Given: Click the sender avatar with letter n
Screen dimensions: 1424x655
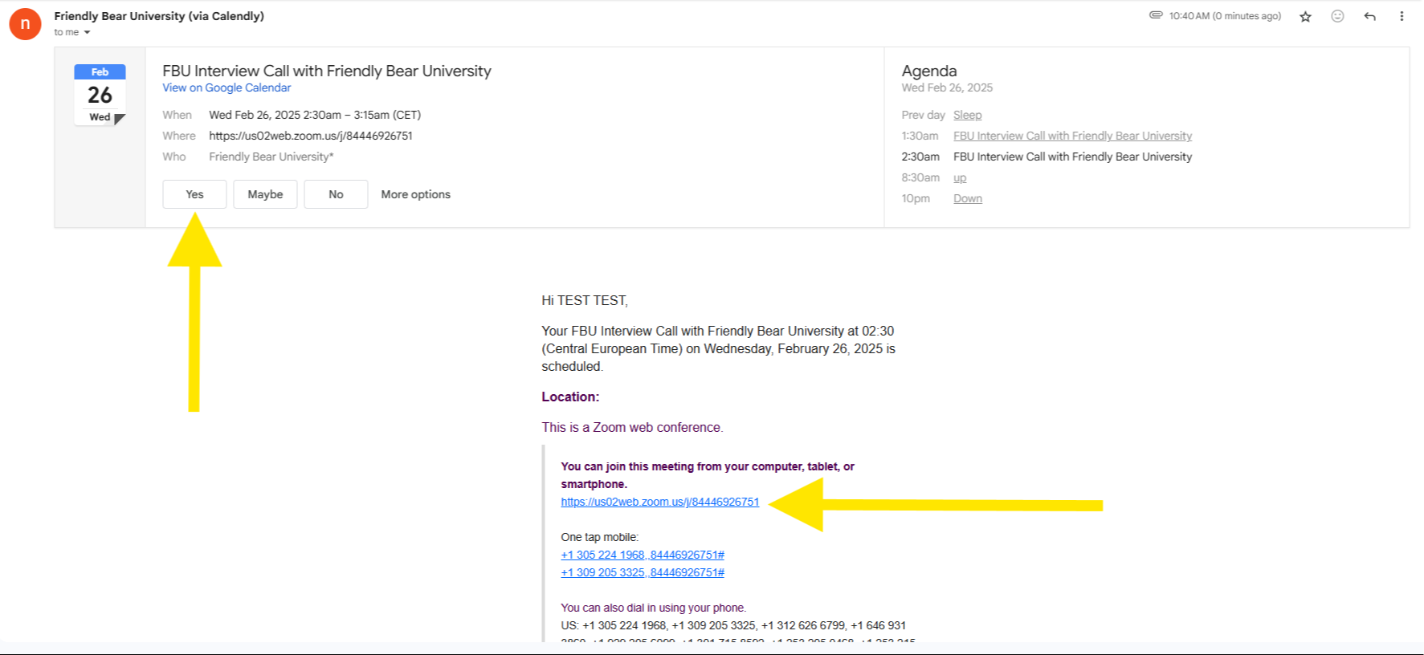Looking at the screenshot, I should tap(25, 24).
